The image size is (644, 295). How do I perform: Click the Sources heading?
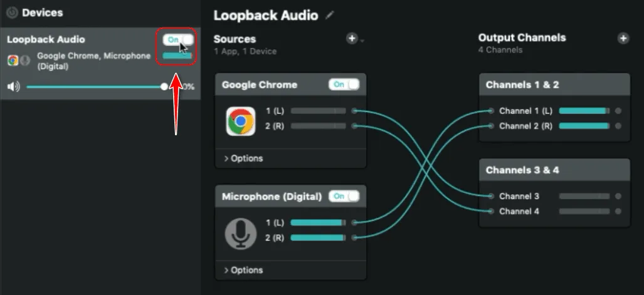click(235, 39)
